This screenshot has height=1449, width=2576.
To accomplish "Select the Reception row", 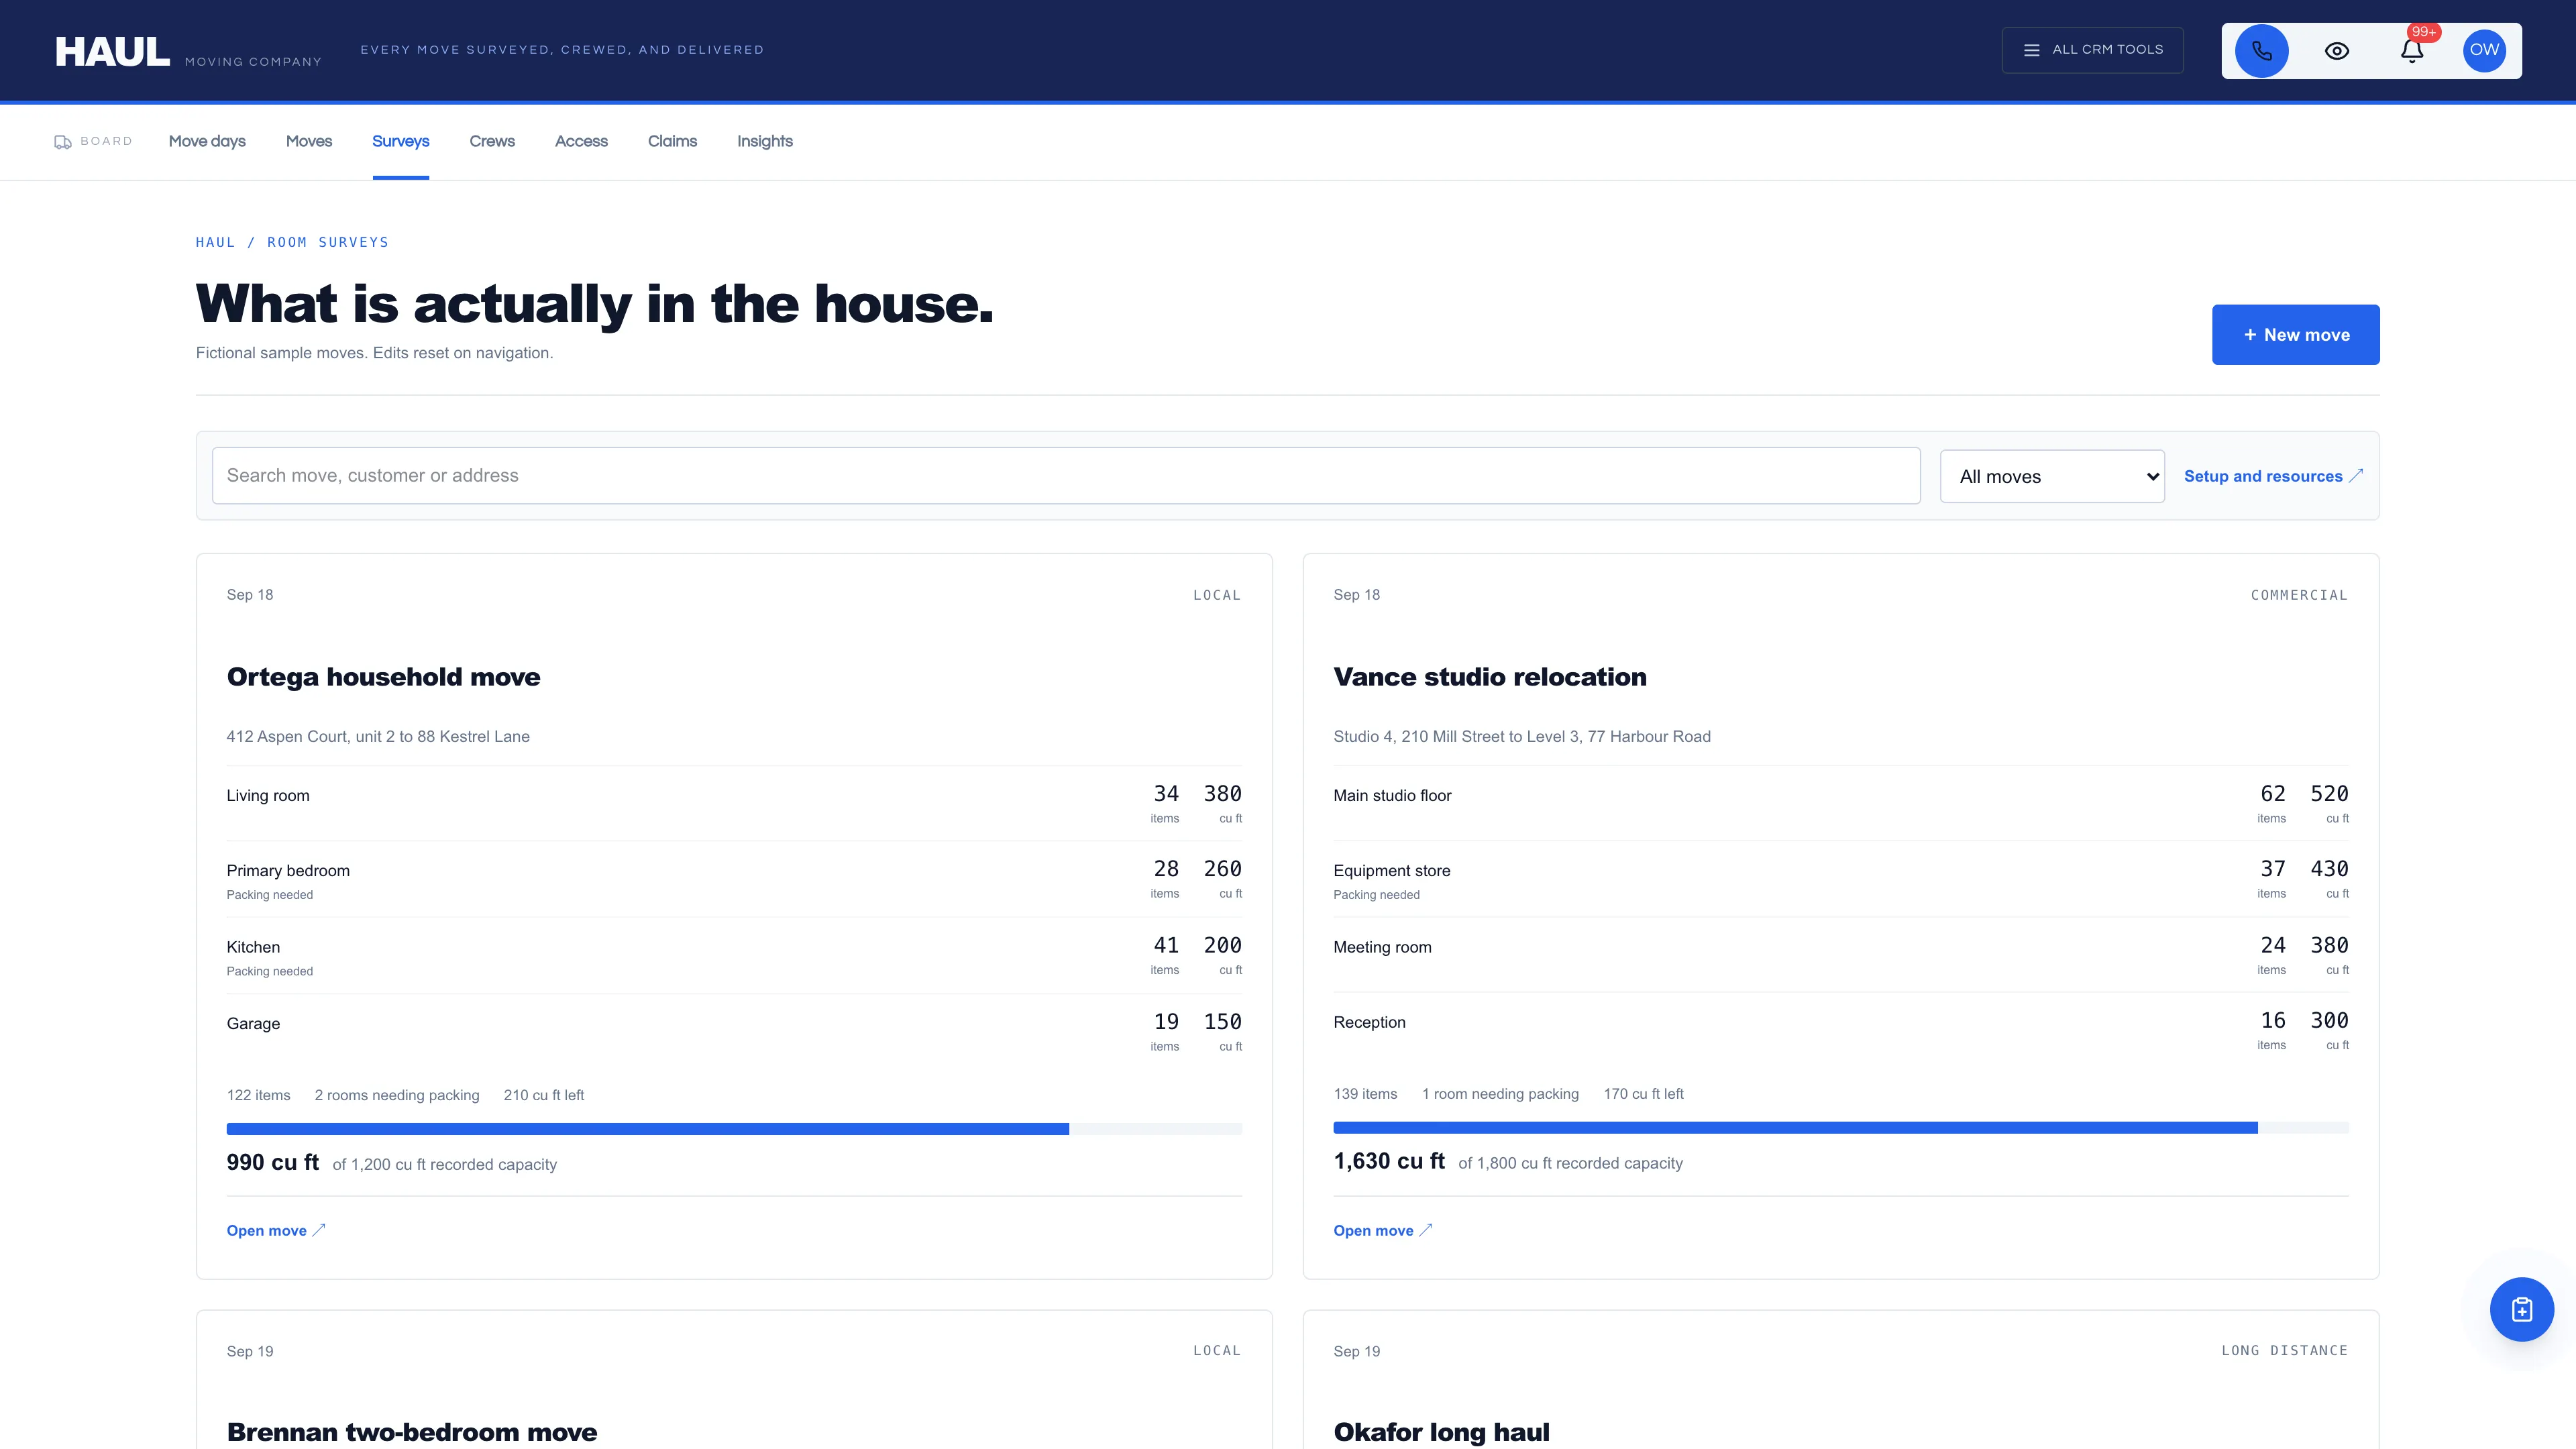I will [1841, 1031].
